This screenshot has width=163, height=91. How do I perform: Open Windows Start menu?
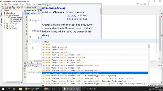[3, 89]
